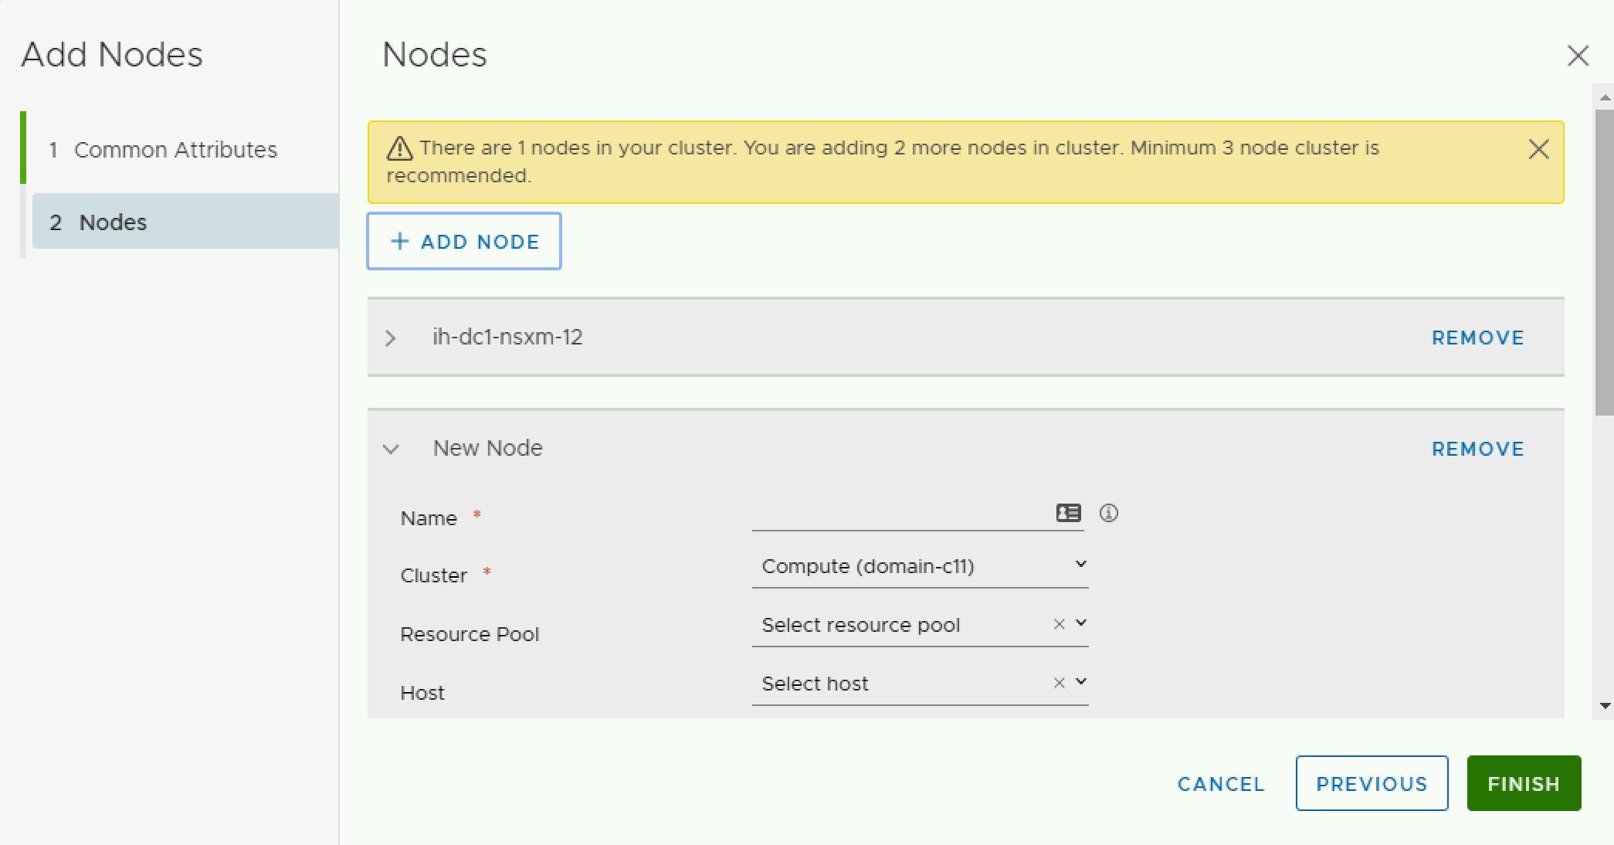Click the scroll down arrow of scrollbar

tap(1605, 705)
